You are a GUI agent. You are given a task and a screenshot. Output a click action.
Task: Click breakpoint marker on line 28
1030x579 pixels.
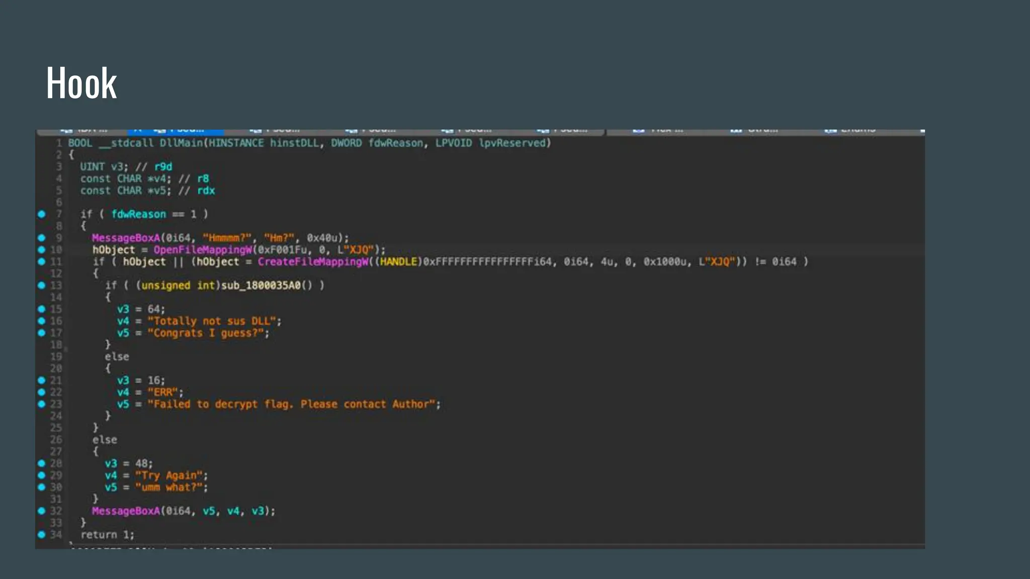point(42,463)
